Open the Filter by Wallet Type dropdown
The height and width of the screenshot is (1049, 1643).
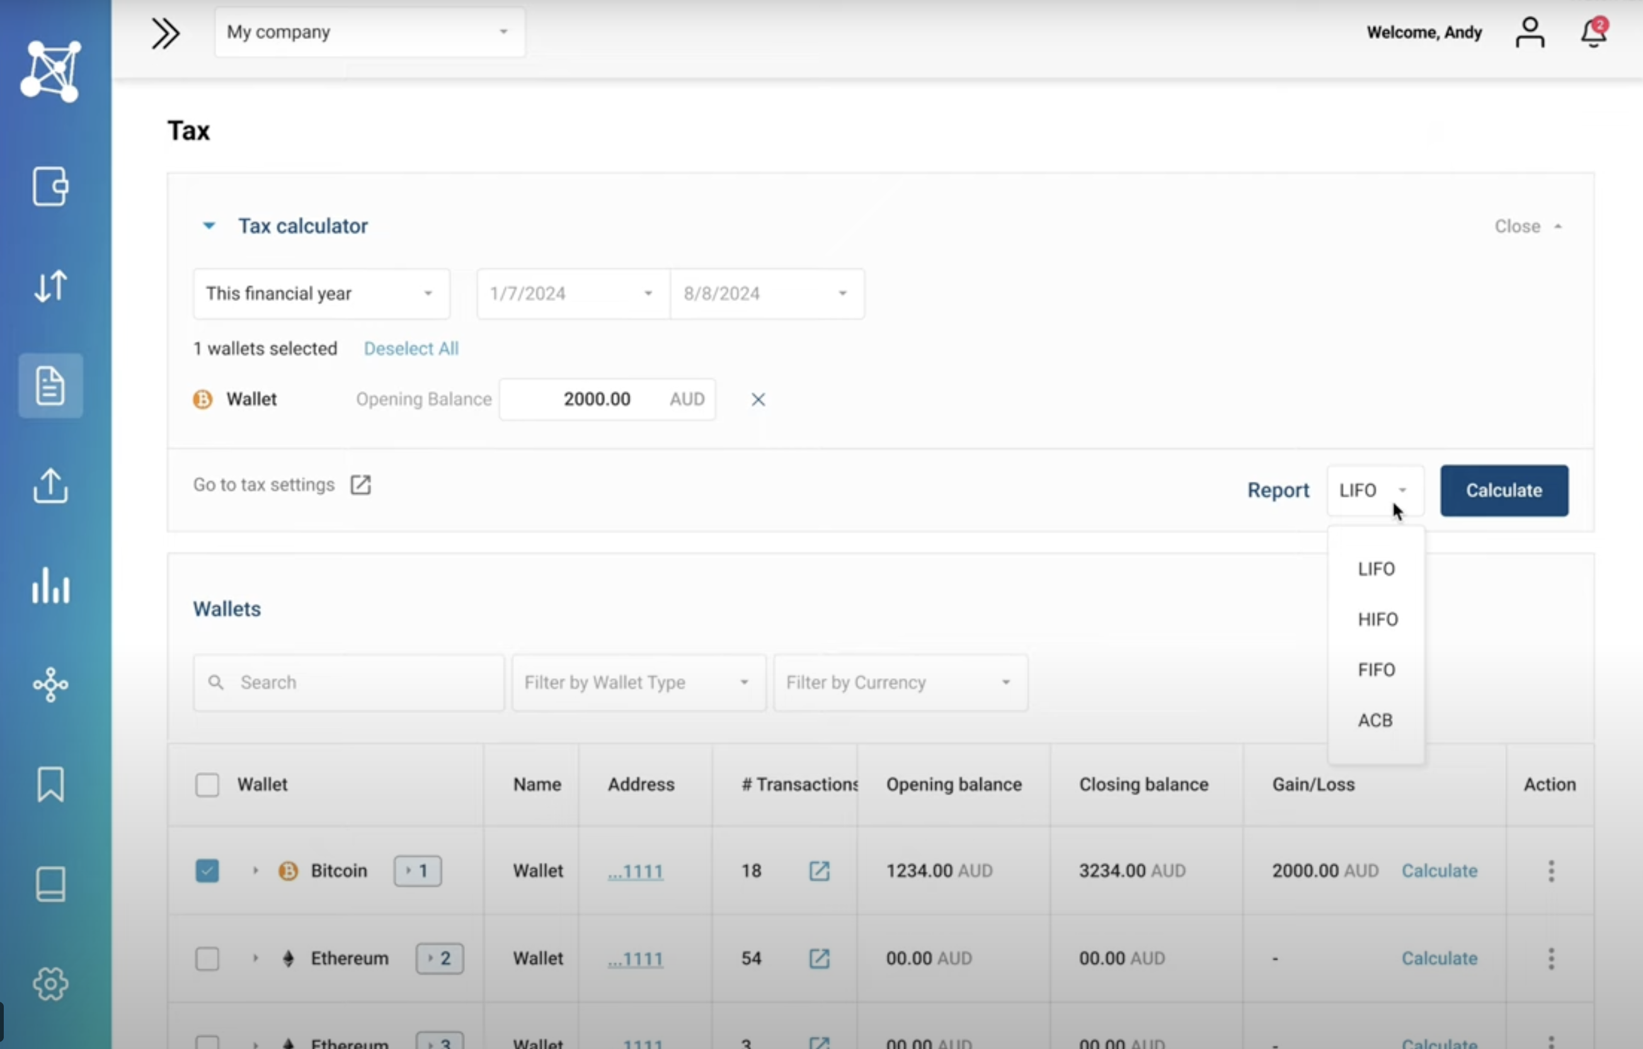pyautogui.click(x=638, y=683)
